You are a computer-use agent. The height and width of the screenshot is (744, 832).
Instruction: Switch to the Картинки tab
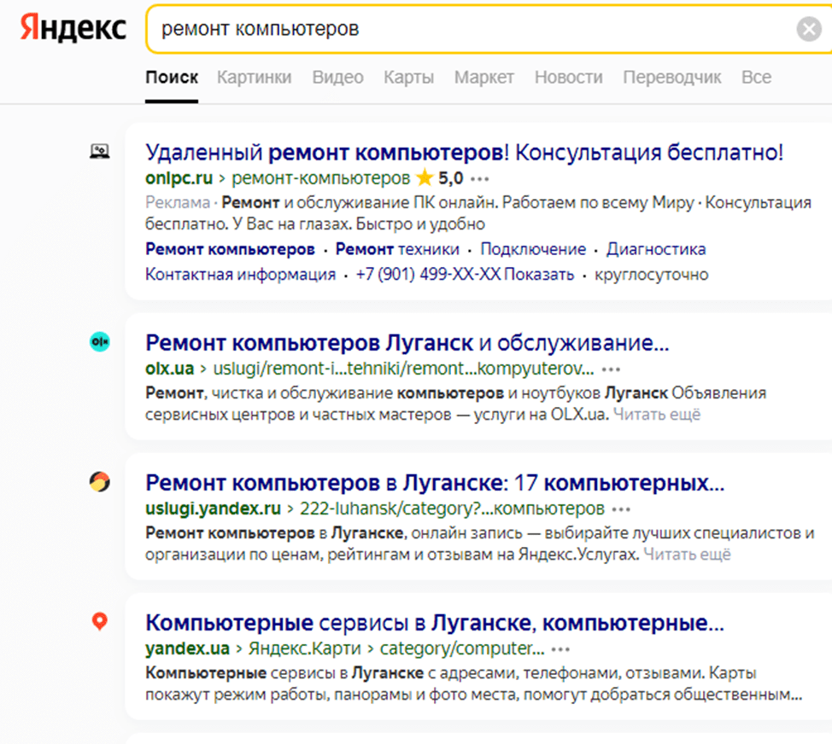255,78
